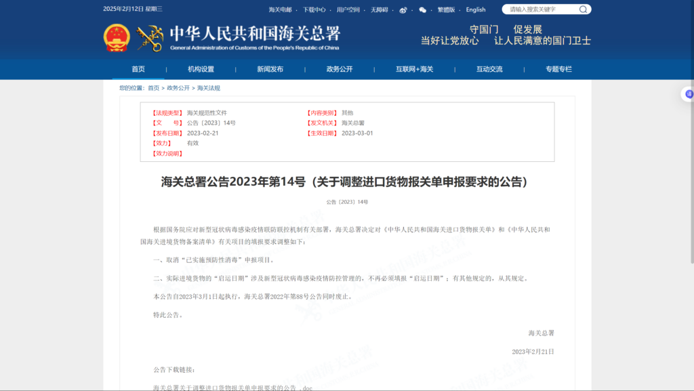Screen dimensions: 694x391
Task: Switch to 繁體版 traditional Chinese
Action: [446, 9]
